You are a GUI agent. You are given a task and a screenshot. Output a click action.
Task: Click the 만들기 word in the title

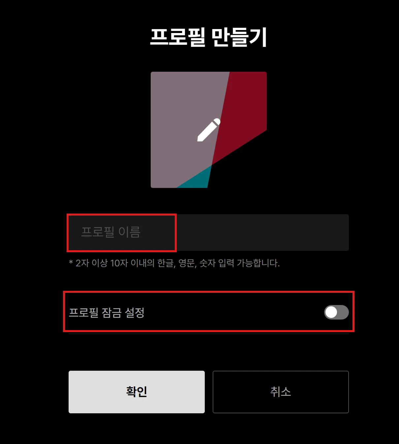coord(239,37)
